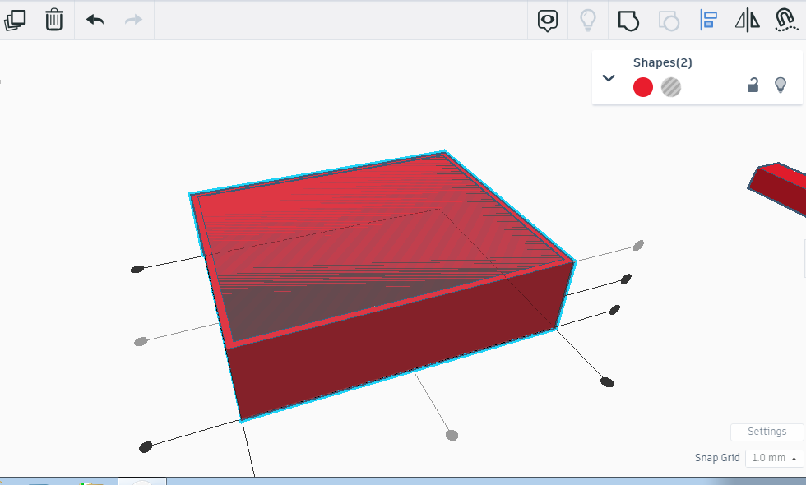Open Snap Grid 1.0 mm dropdown
Screen dimensions: 806x485
click(774, 458)
